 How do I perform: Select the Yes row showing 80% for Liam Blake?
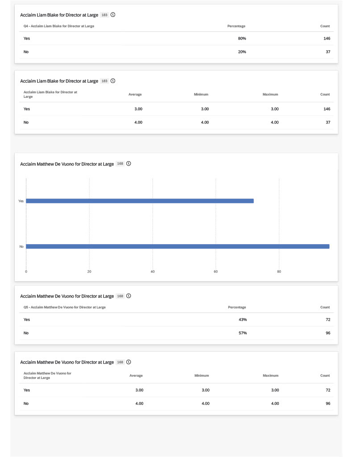176,38
